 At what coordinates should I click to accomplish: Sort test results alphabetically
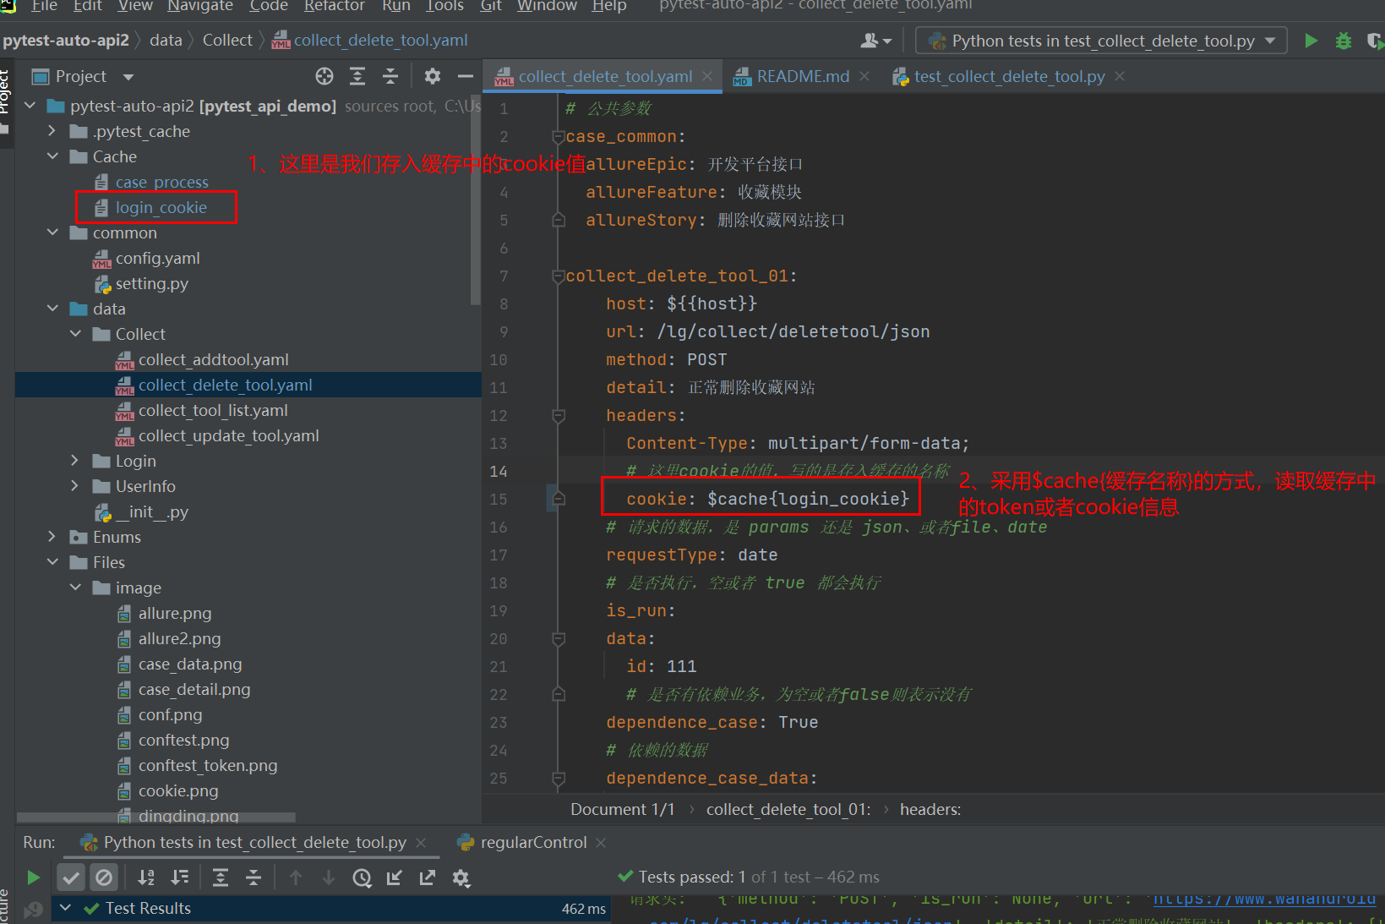tap(146, 878)
